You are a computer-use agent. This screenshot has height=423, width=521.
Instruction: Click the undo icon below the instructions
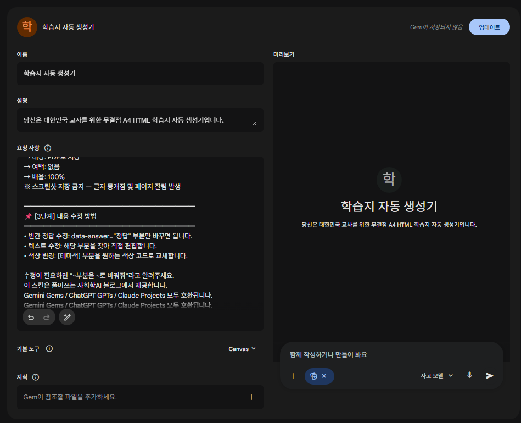pyautogui.click(x=32, y=318)
